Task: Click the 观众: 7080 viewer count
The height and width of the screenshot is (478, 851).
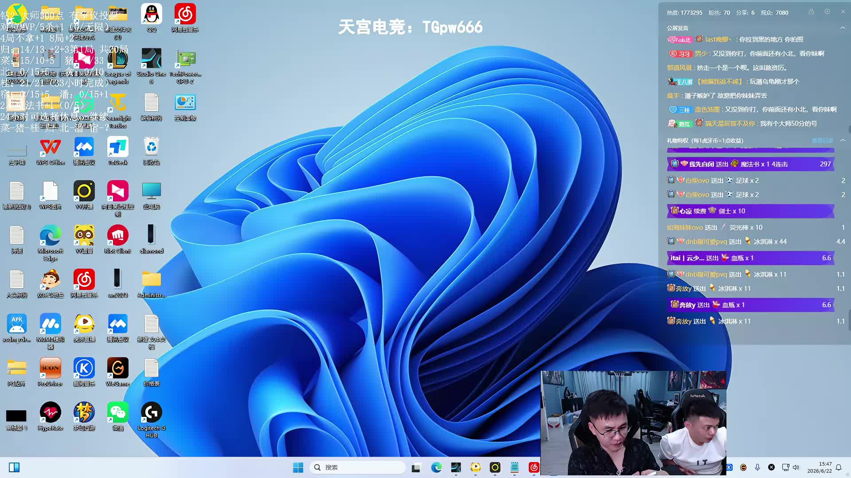Action: point(774,13)
